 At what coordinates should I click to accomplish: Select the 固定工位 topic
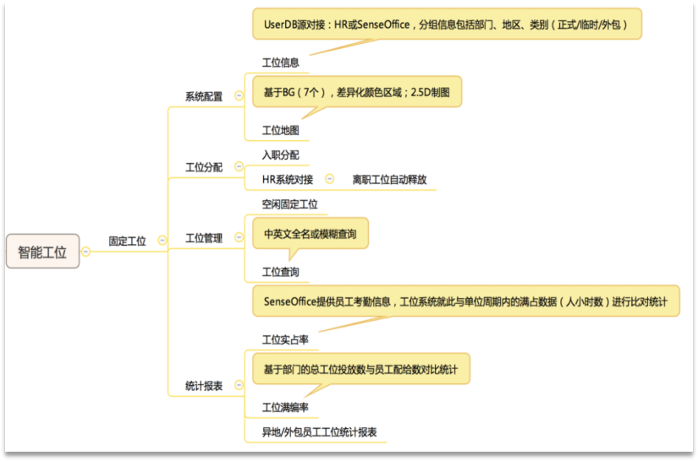tap(127, 241)
